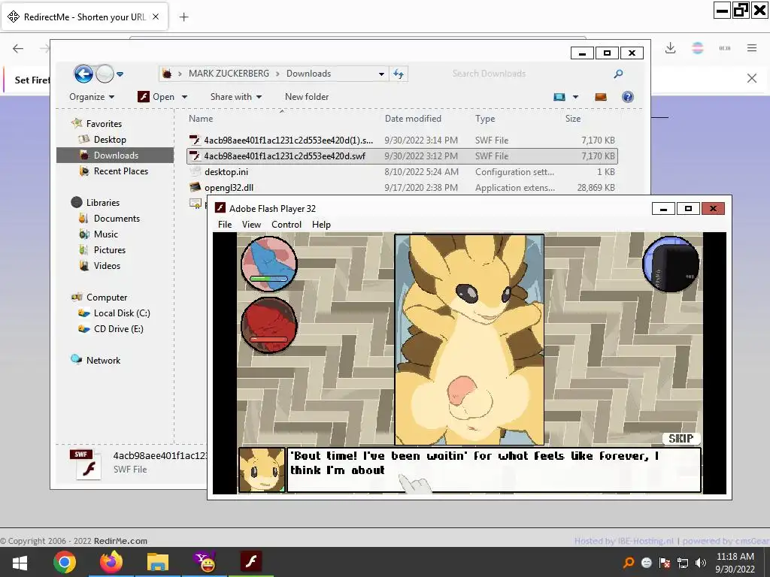The height and width of the screenshot is (577, 770).
Task: Click circular game icon with red bar
Action: (269, 324)
